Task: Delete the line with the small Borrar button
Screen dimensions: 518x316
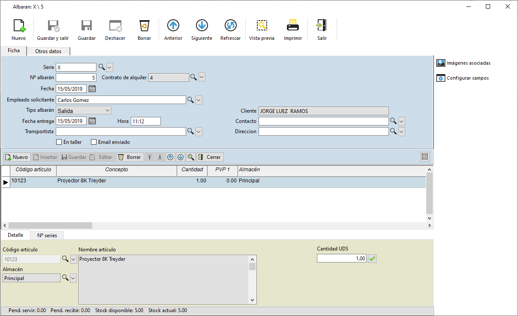Action: [x=129, y=157]
